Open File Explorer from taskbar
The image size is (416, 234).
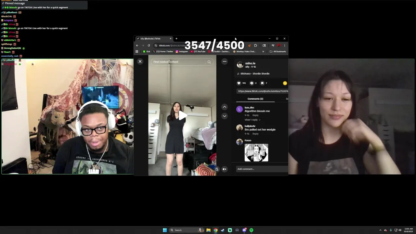(208, 230)
